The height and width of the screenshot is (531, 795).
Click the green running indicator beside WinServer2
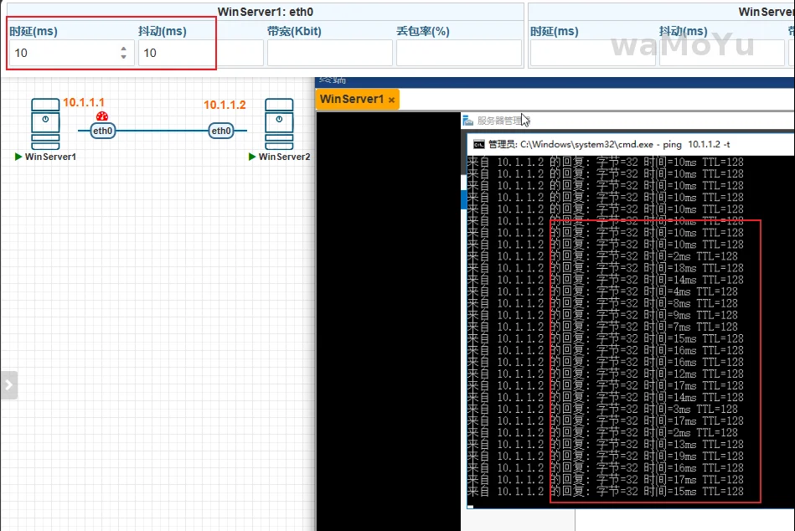(x=252, y=157)
